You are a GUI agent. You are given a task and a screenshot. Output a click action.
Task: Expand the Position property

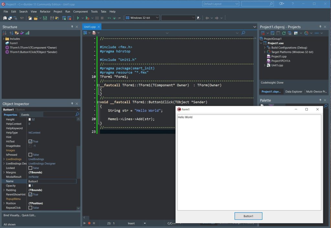[4, 203]
